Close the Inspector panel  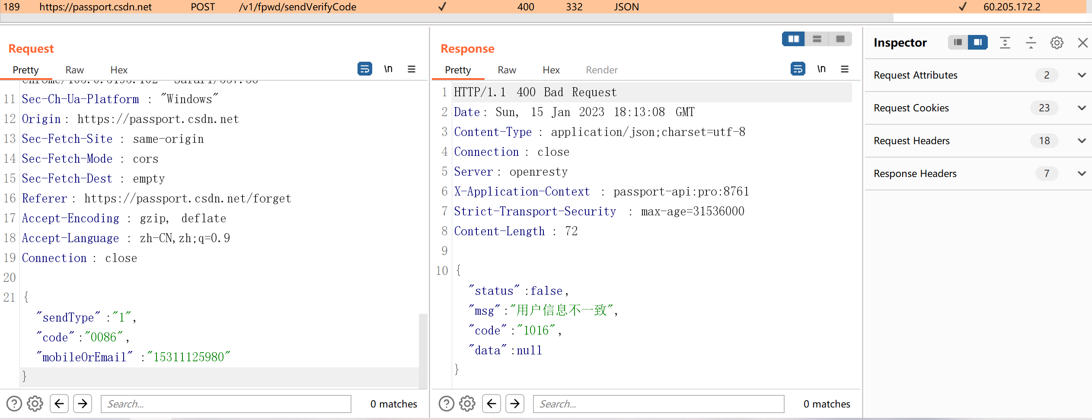pos(1083,42)
